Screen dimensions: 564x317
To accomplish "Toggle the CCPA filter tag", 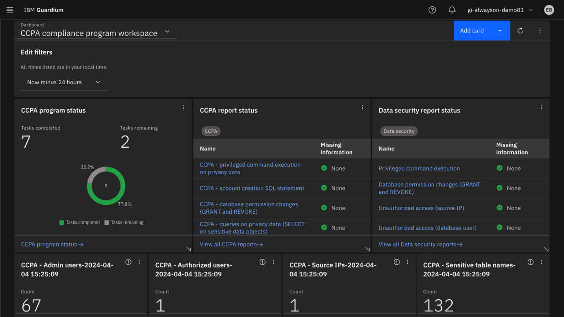I will [x=211, y=131].
